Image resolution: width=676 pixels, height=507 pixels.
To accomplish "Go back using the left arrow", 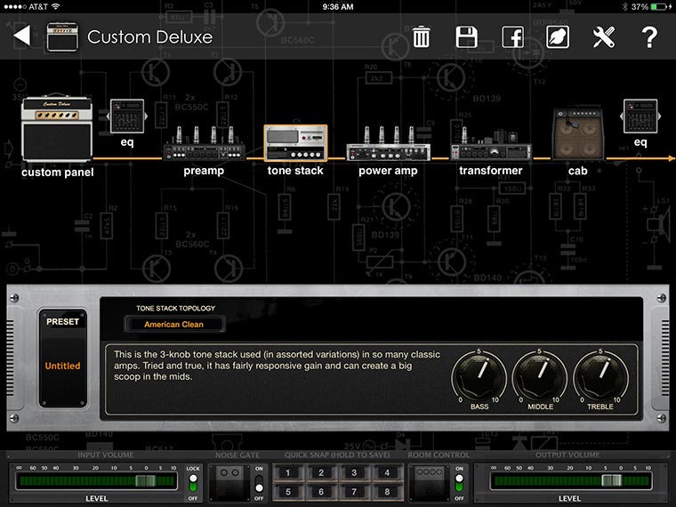I will pos(22,36).
